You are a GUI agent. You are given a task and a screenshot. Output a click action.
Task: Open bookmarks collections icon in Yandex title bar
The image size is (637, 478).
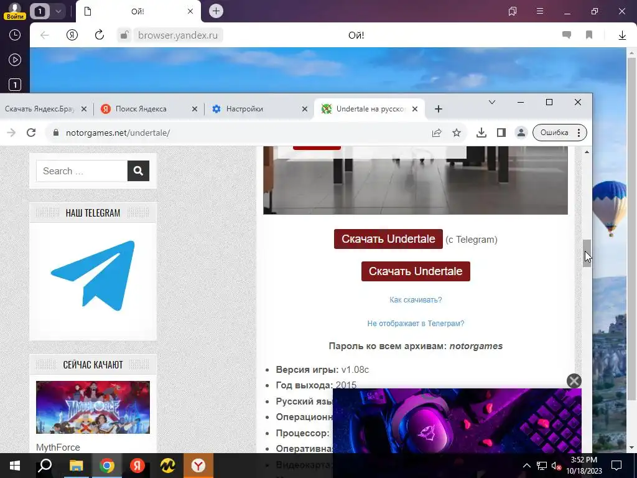click(x=513, y=11)
